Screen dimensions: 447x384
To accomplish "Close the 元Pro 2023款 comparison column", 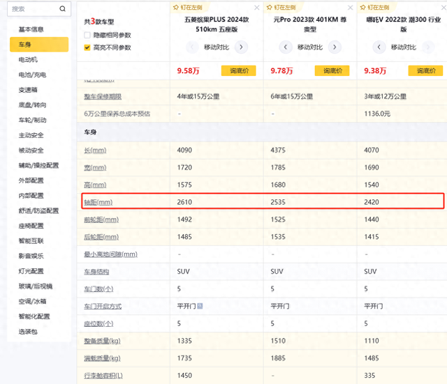I will click(350, 8).
